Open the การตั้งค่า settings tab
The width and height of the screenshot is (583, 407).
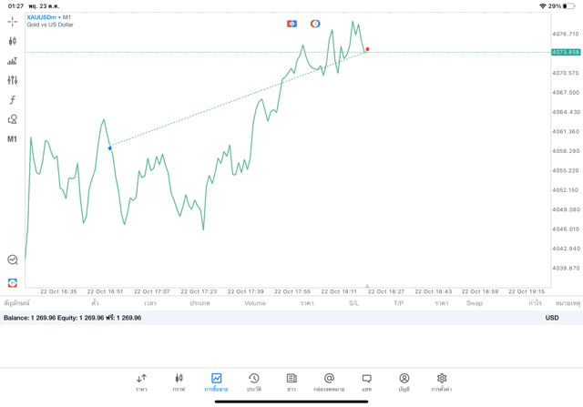coord(442,382)
